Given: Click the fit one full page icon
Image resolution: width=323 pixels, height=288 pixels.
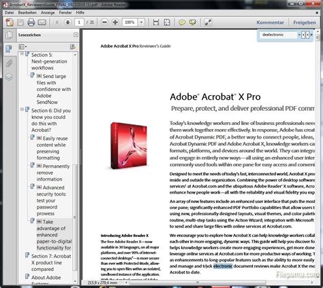Looking at the screenshot, I should click(x=167, y=22).
